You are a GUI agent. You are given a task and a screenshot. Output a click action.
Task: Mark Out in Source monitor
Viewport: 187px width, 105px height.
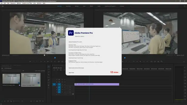37,62
